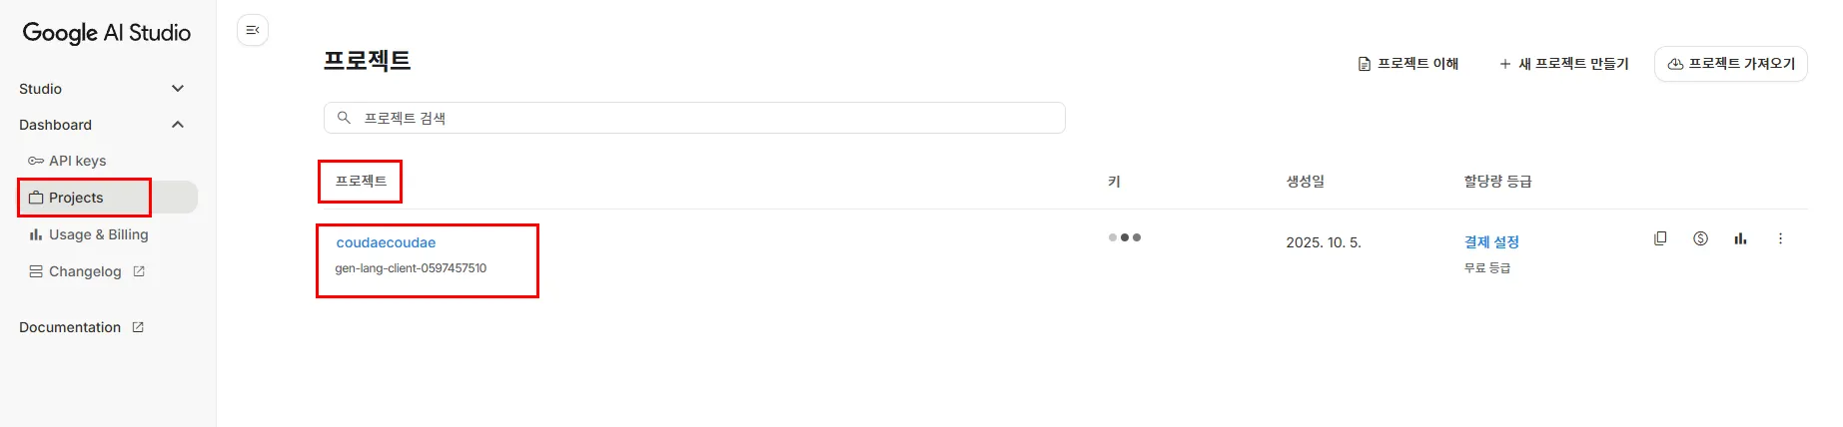
Task: Collapse the sidebar with the toggle icon
Action: point(253,30)
